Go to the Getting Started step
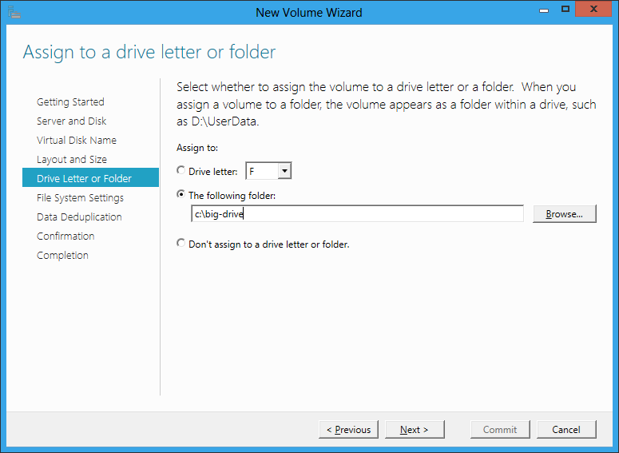Viewport: 619px width, 453px height. point(70,102)
